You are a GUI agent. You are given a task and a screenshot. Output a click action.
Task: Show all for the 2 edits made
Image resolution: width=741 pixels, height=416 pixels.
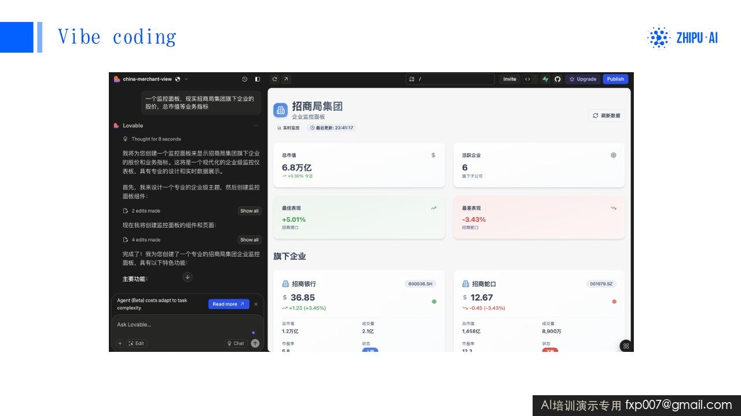(x=250, y=211)
